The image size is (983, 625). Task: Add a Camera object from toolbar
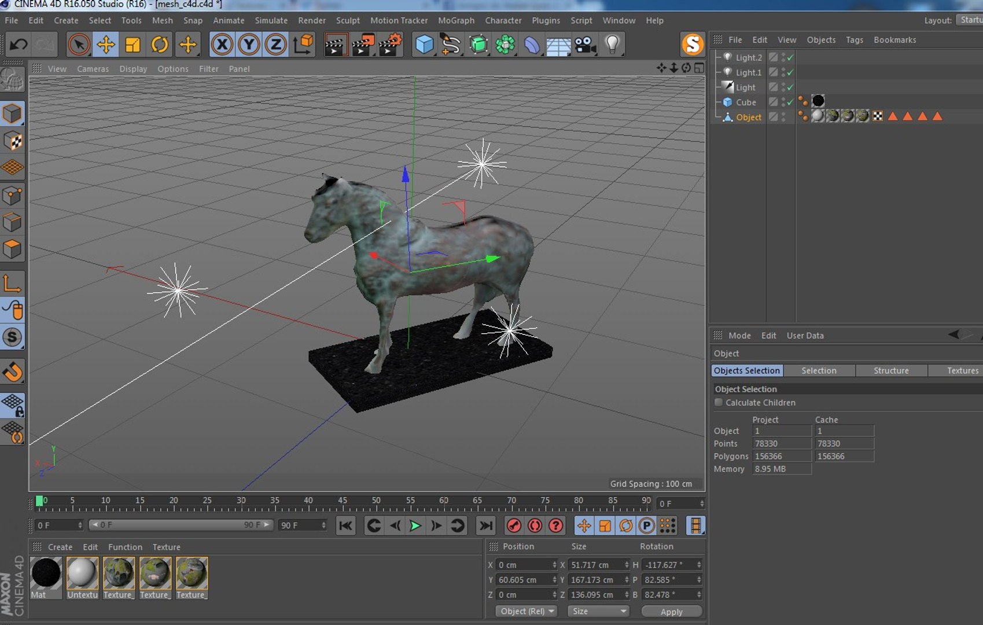click(x=586, y=45)
